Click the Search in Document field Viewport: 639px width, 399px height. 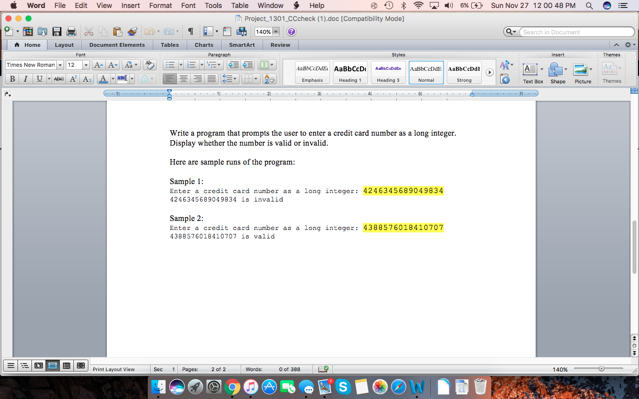[574, 31]
